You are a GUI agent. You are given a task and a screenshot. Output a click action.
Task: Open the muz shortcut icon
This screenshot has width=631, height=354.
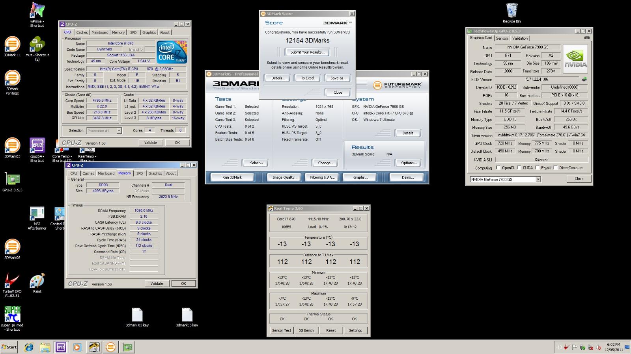pos(37,49)
